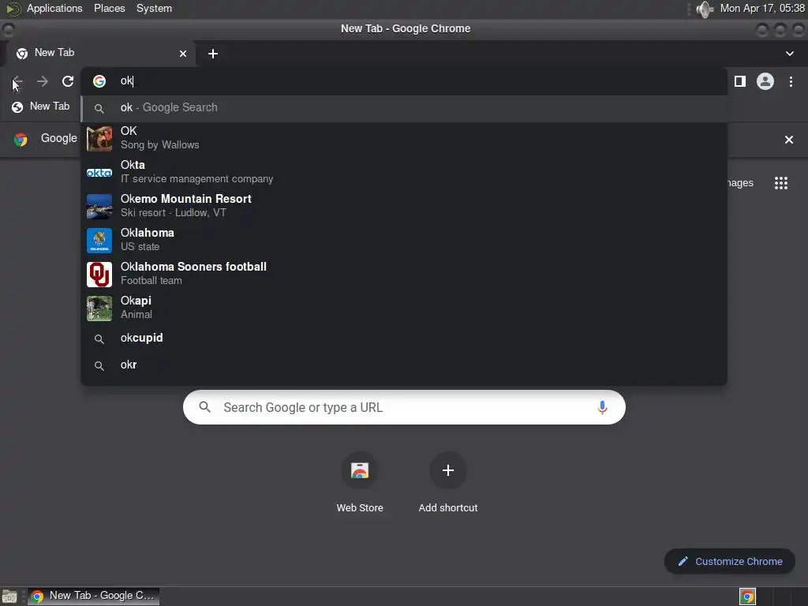Choose the Okta suggestion
Screen dimensions: 808x606
pyautogui.click(x=404, y=171)
